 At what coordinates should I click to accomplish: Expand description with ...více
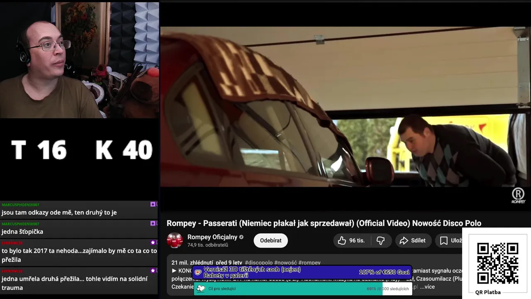427,287
